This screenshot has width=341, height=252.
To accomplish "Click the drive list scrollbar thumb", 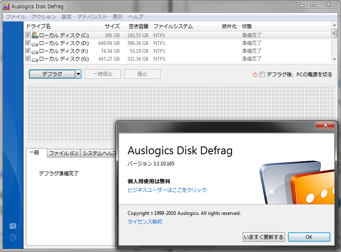I will [334, 33].
